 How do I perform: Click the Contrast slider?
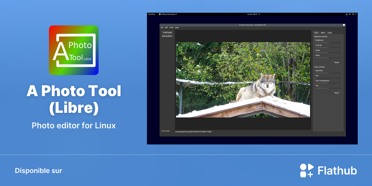click(x=328, y=47)
